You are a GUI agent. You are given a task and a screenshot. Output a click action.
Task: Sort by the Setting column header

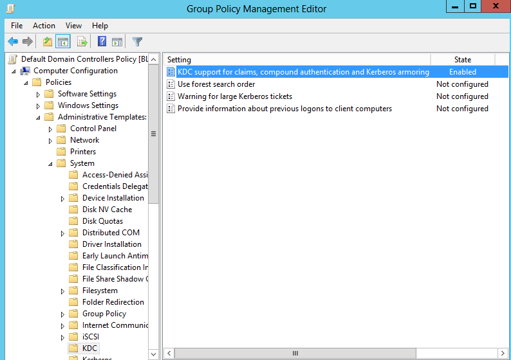coord(297,60)
